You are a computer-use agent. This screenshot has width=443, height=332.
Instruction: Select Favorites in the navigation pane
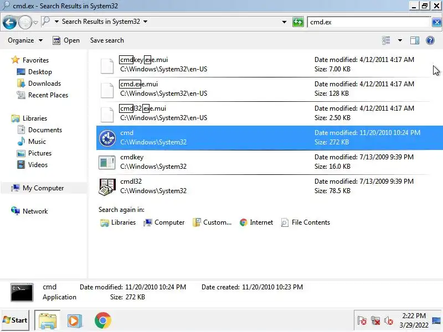point(30,60)
